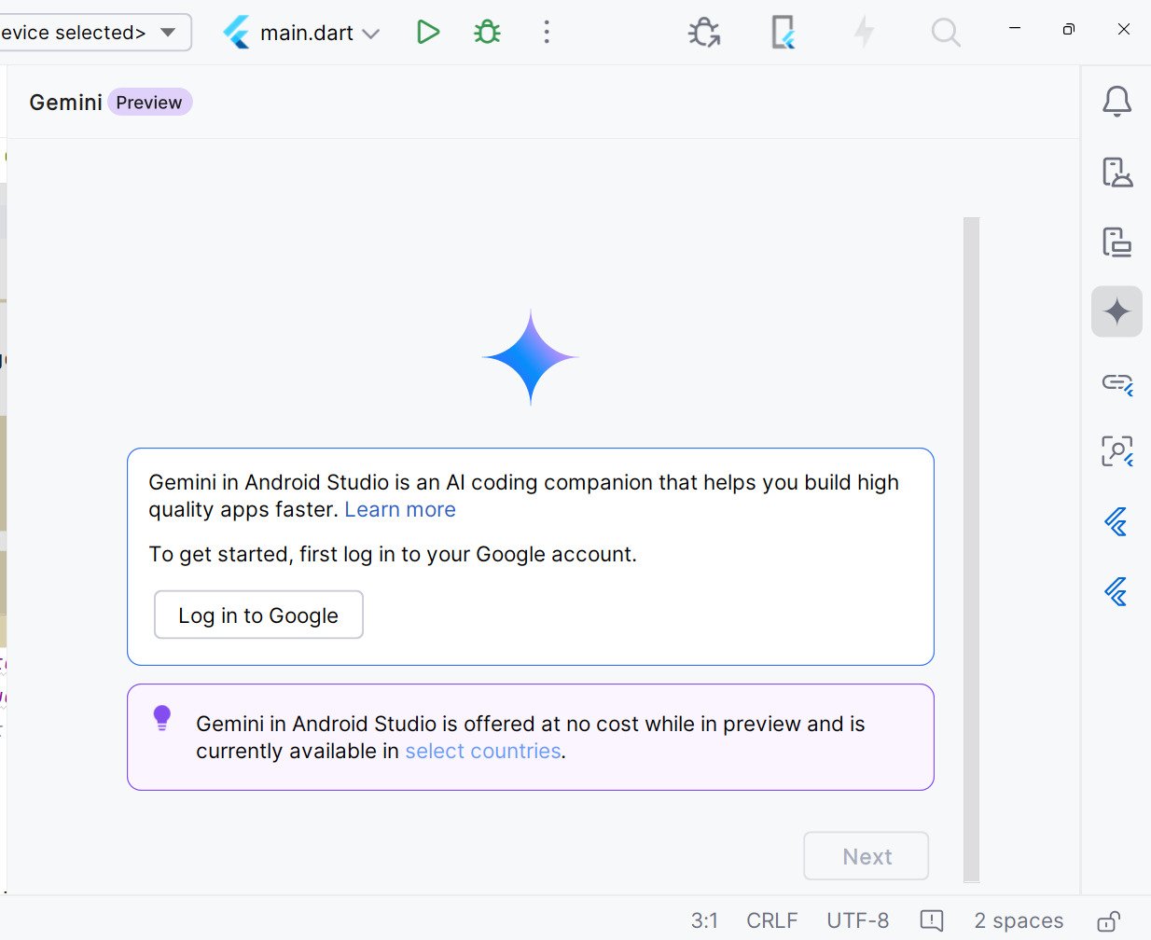Open the lower Flutter tool window icon
Image resolution: width=1151 pixels, height=940 pixels.
click(1116, 591)
